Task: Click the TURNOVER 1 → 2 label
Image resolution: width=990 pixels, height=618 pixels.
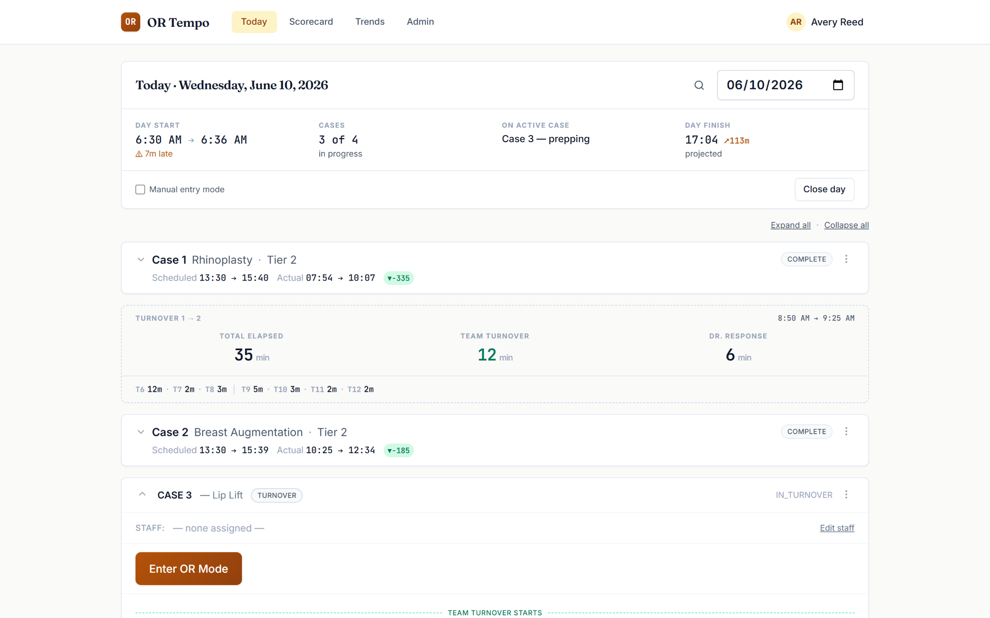Action: pos(168,318)
